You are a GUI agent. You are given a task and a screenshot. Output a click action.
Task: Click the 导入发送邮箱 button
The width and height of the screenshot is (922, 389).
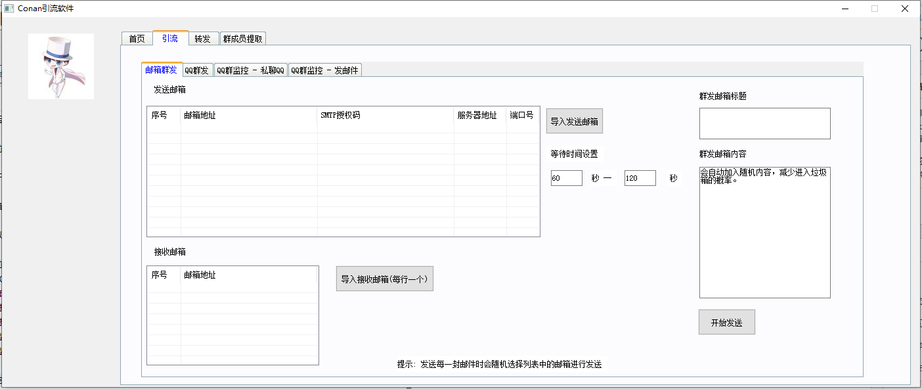tap(574, 121)
